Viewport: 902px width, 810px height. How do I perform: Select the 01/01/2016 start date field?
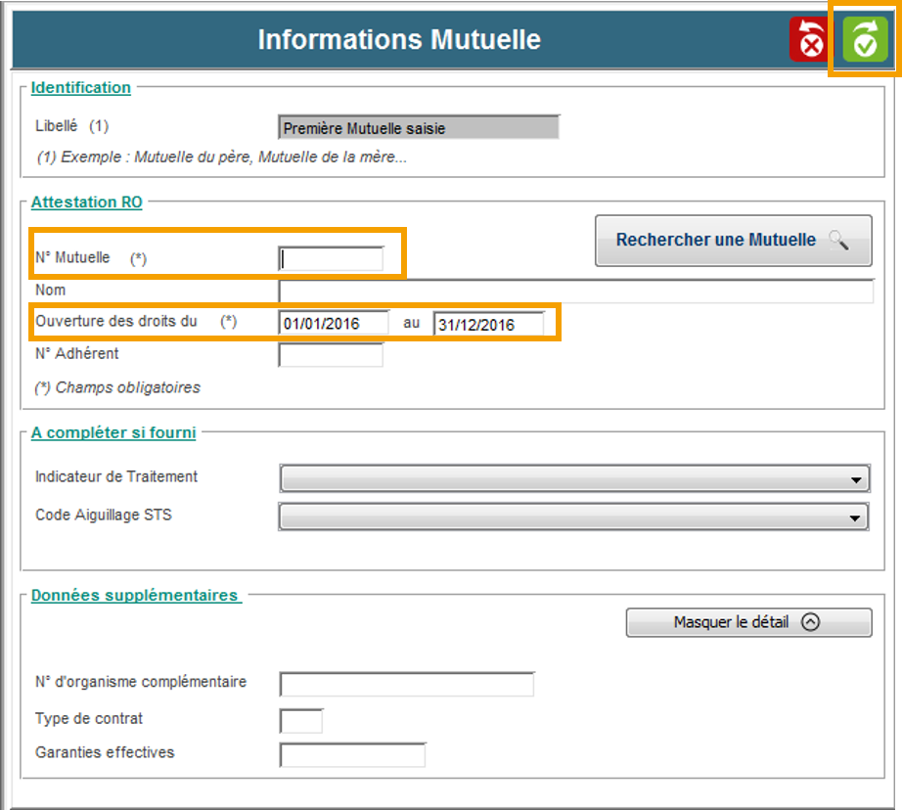tap(334, 323)
